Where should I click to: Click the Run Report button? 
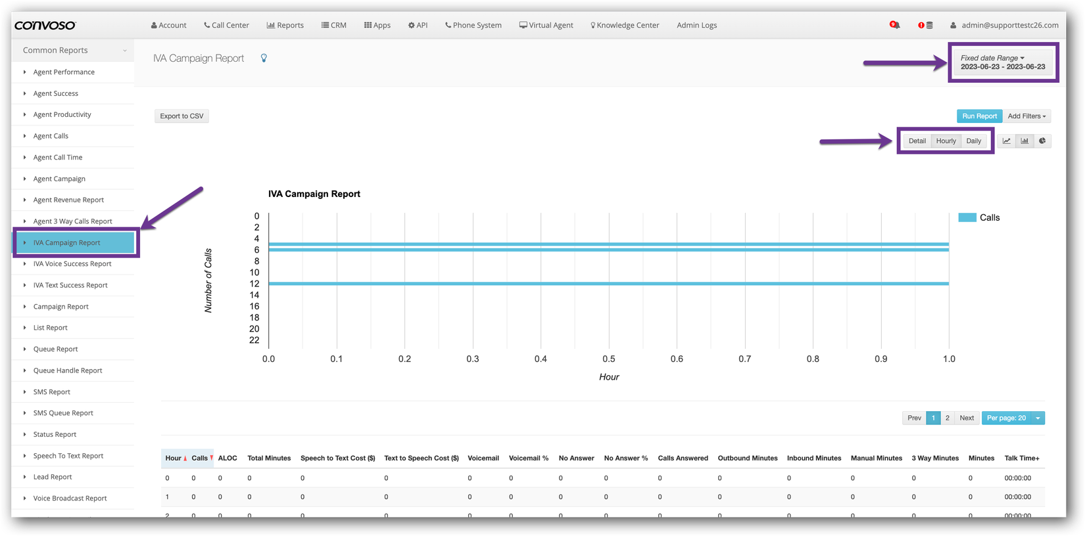[979, 116]
